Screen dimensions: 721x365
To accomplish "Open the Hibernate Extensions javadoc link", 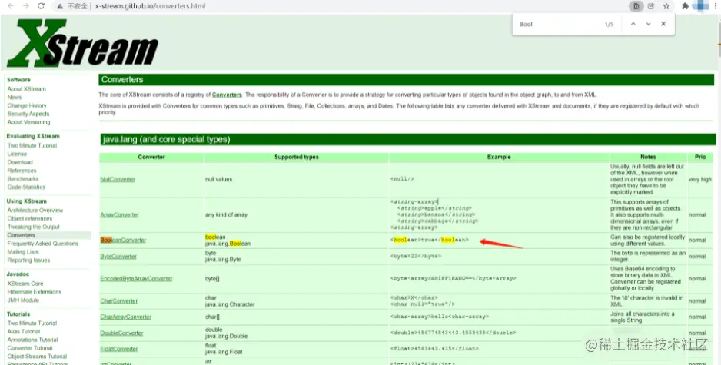I will [34, 291].
